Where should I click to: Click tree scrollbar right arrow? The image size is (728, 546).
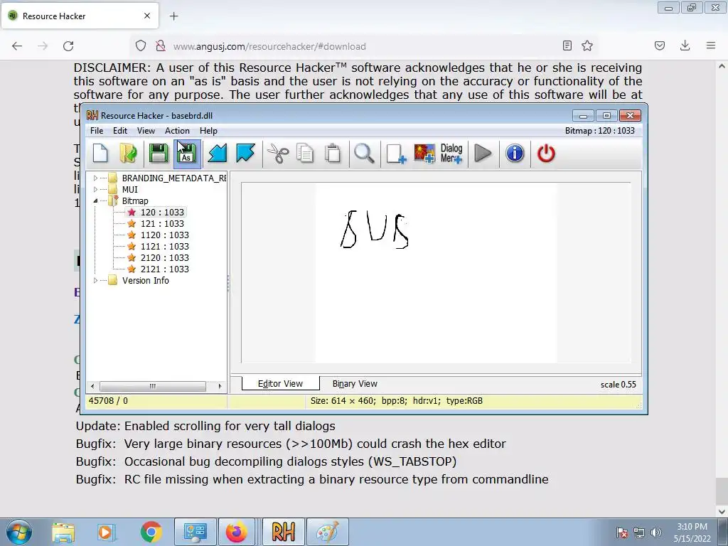click(x=220, y=386)
